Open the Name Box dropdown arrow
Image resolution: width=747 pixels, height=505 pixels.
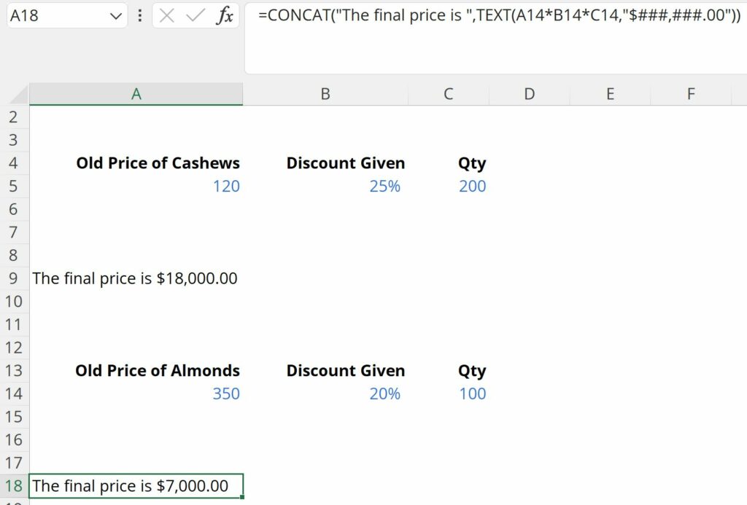[115, 16]
